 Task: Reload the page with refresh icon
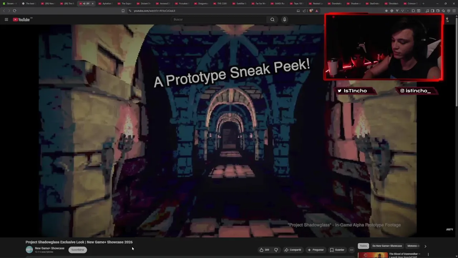click(x=14, y=11)
